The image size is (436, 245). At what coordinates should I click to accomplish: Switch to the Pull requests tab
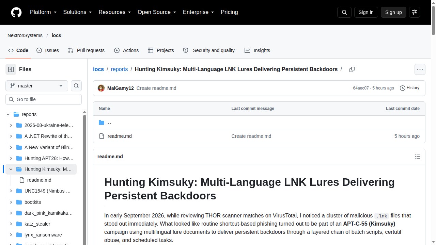pos(86,50)
